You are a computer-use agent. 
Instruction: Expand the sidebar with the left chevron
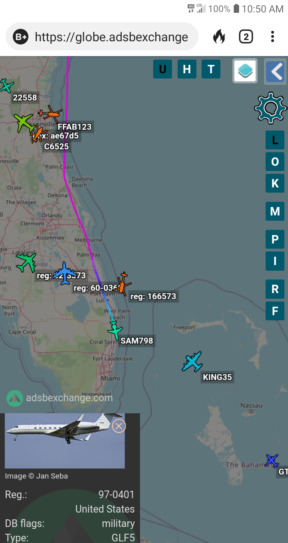coord(276,71)
